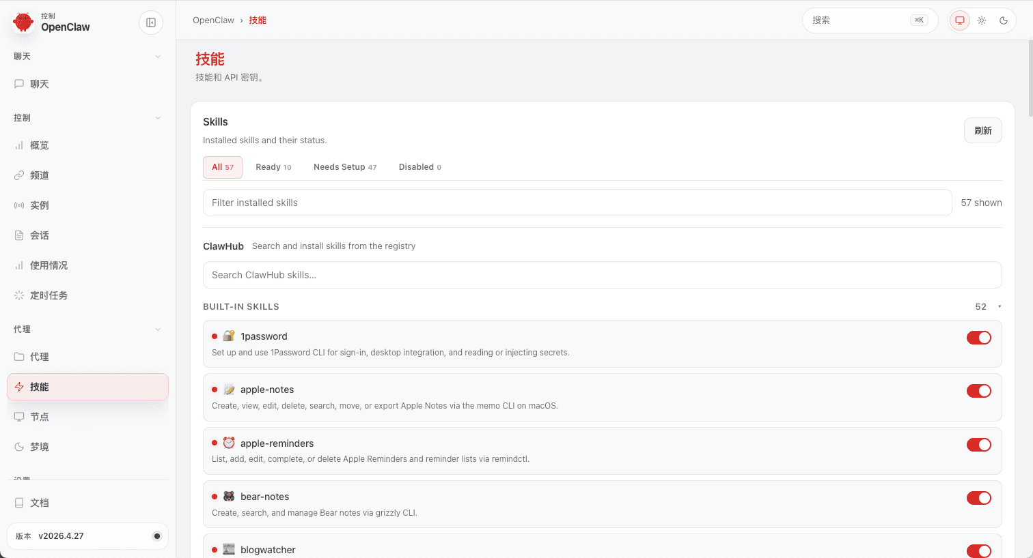Click the 技能 lightning bolt icon

(x=19, y=387)
